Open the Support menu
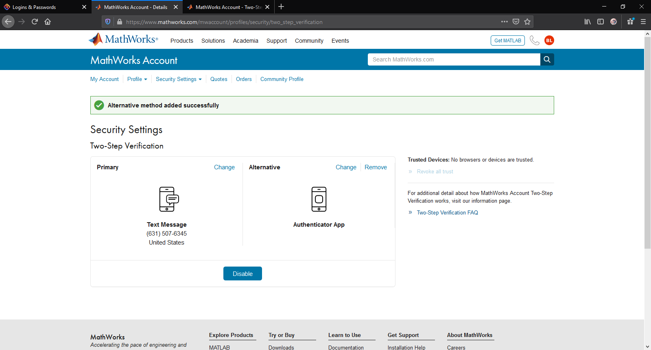Viewport: 651px width, 350px height. tap(277, 41)
